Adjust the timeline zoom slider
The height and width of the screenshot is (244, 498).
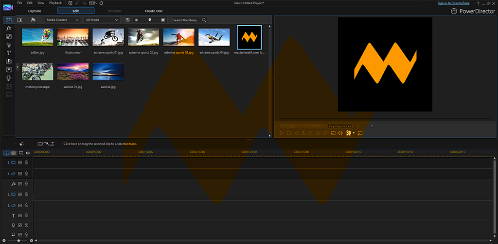18,241
